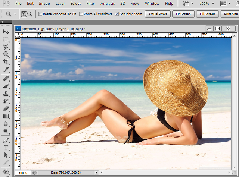Open the Filter menu
This screenshot has height=177, width=239.
click(91, 3)
